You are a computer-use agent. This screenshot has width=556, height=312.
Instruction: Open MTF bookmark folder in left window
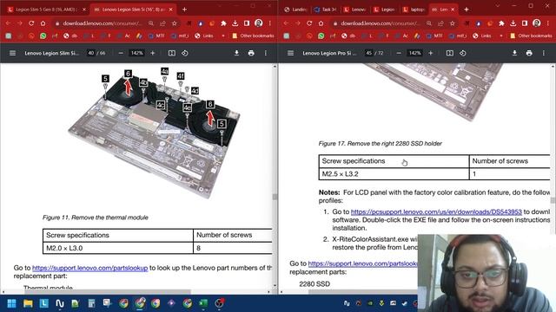[157, 36]
